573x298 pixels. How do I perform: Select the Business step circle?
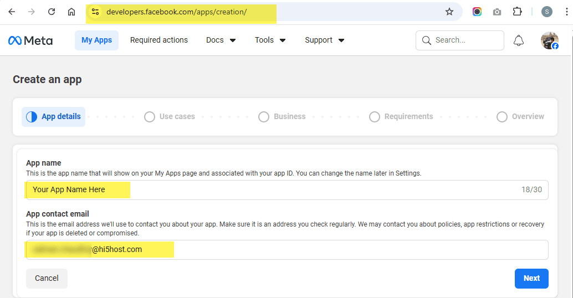click(264, 117)
